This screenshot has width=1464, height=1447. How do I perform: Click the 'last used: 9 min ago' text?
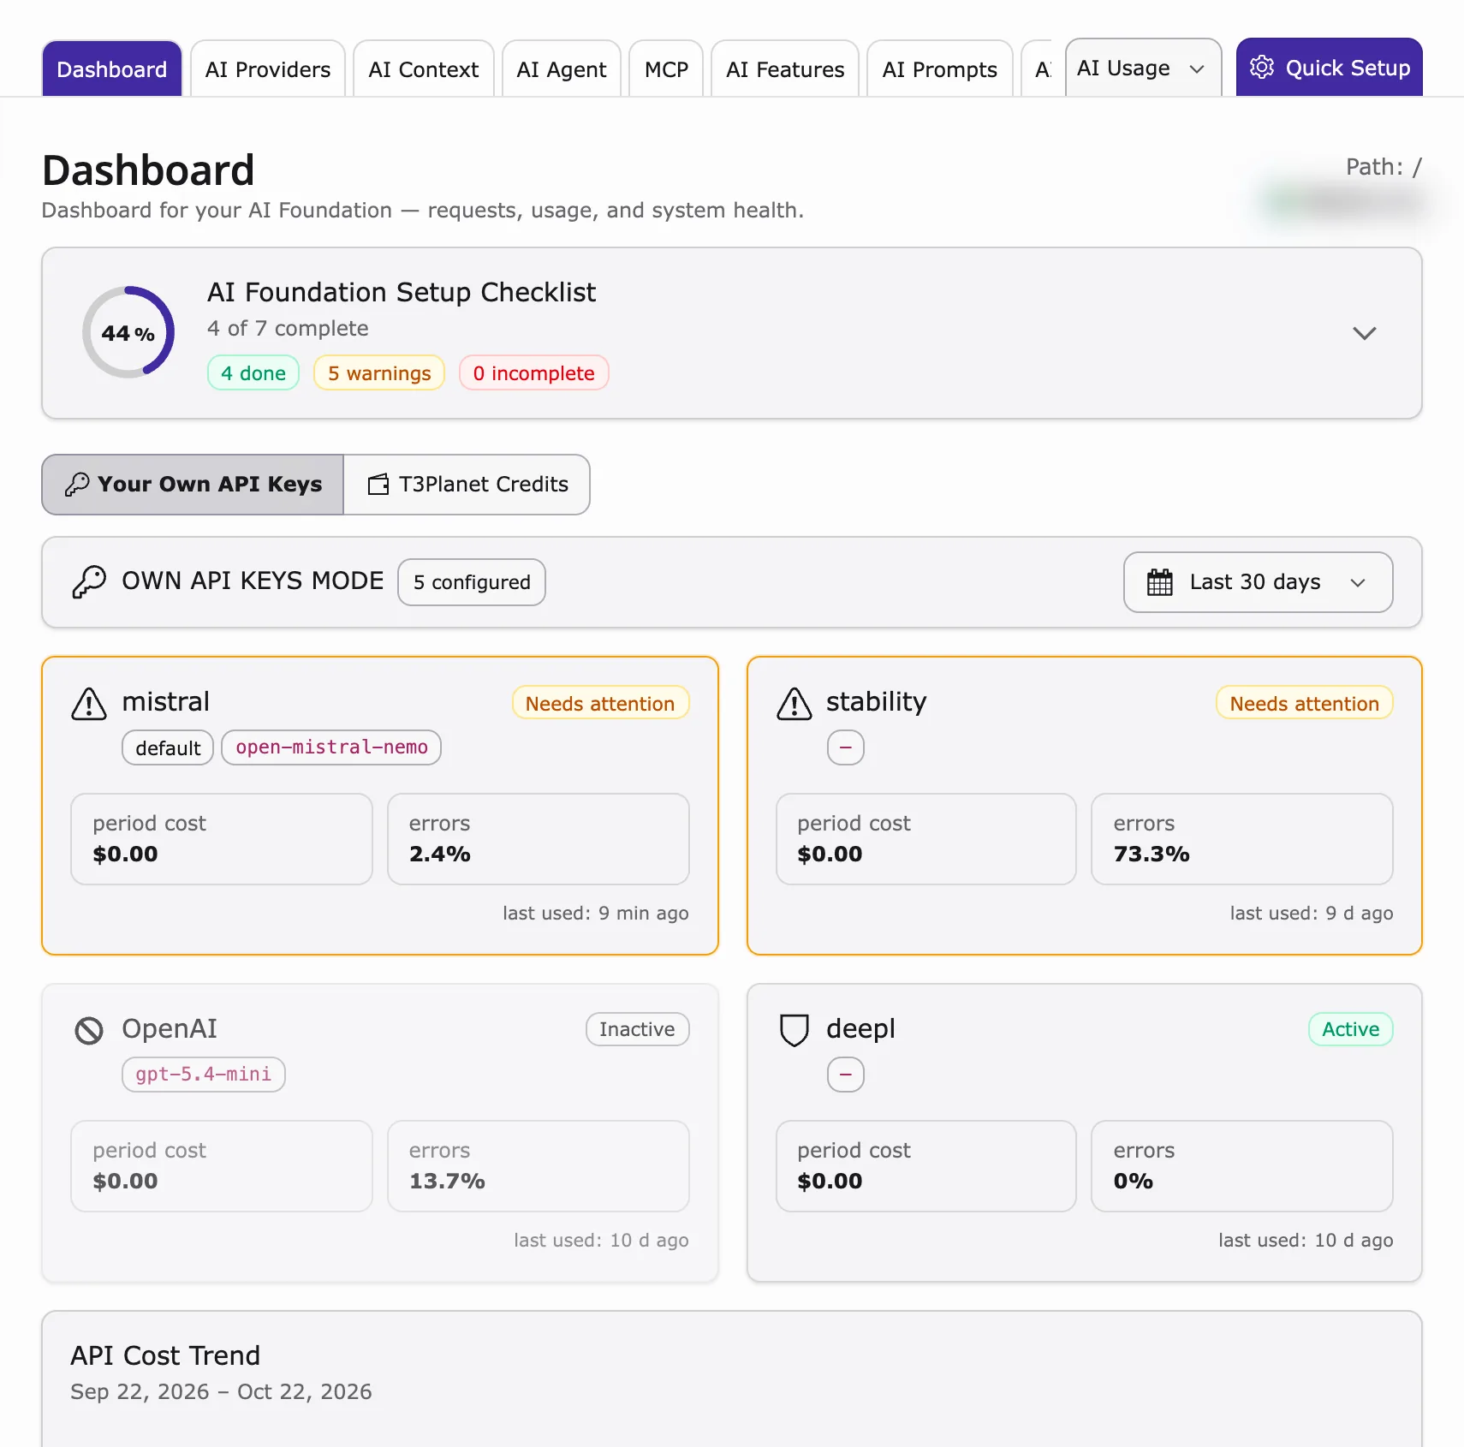coord(596,913)
